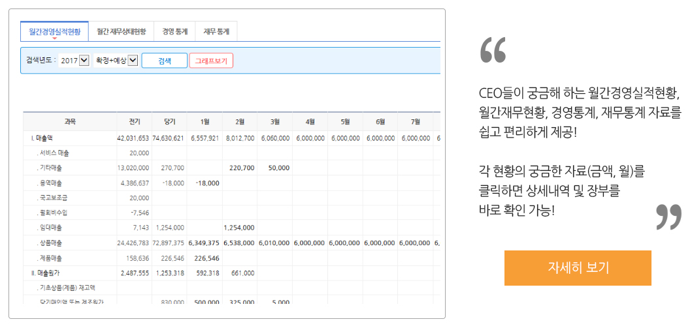Click the 6,557,921 January 매출액 value
The width and height of the screenshot is (692, 330).
pyautogui.click(x=205, y=138)
